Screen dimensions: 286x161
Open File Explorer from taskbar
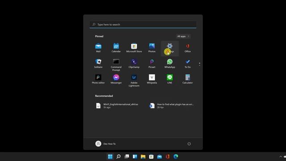(143, 157)
